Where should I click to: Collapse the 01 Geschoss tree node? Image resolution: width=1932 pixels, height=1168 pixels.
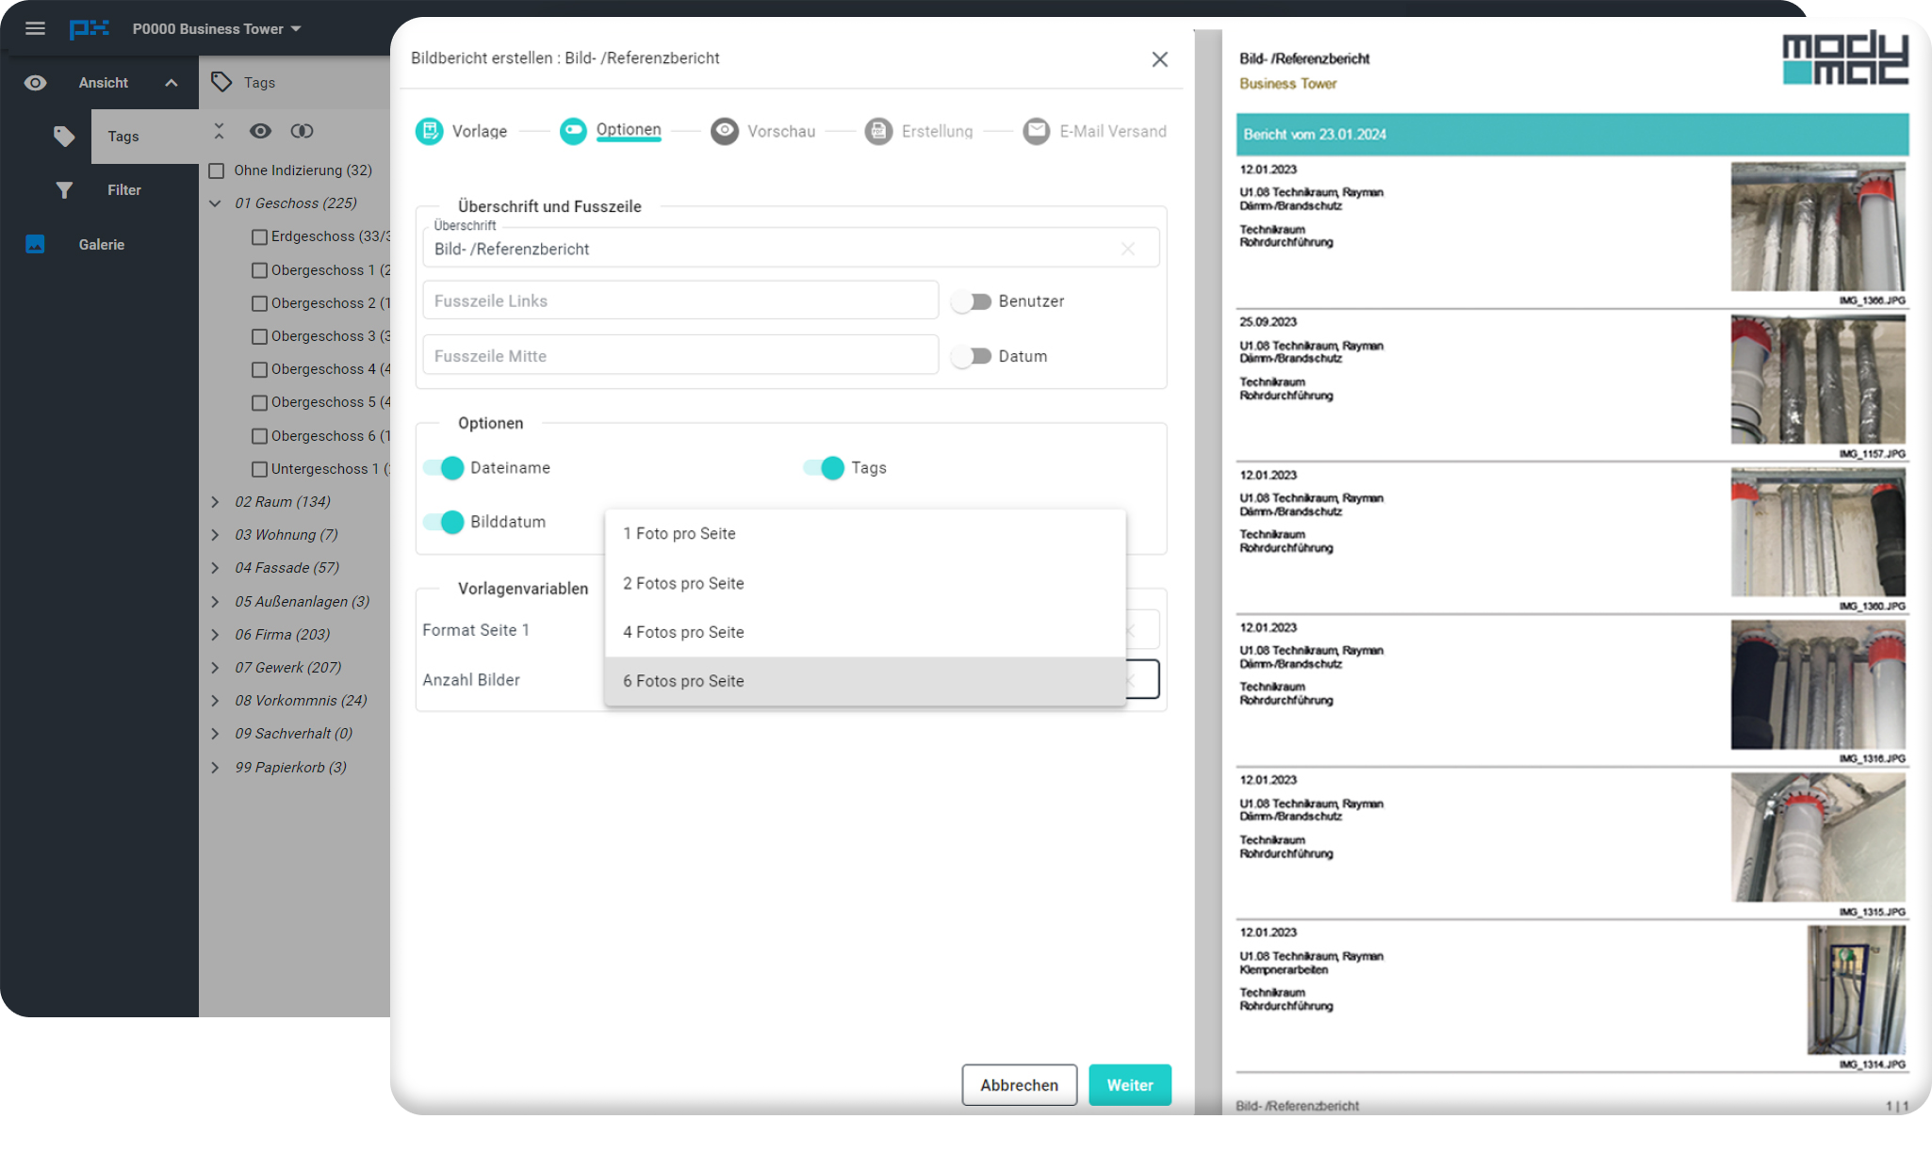click(215, 203)
